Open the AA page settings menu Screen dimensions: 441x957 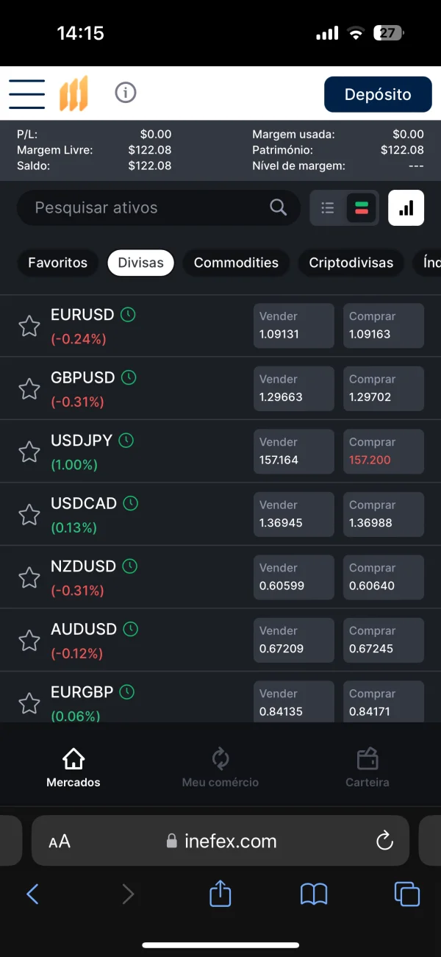pos(60,842)
